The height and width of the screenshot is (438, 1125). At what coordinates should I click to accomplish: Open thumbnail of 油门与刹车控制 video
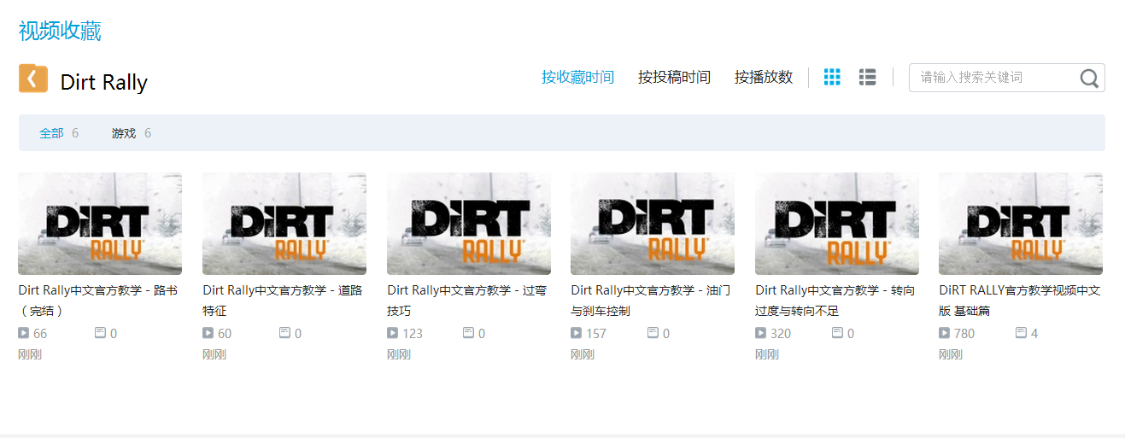(x=653, y=224)
